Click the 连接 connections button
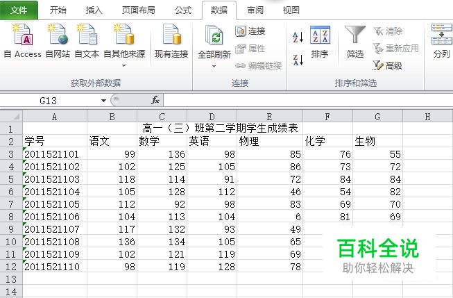453x298 pixels. tap(250, 31)
